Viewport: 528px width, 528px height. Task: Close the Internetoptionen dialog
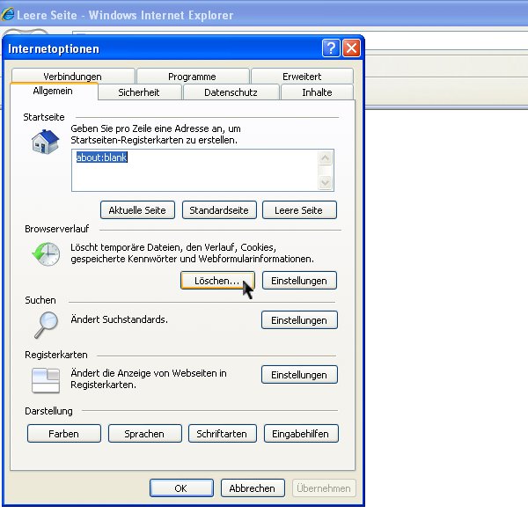pos(351,48)
